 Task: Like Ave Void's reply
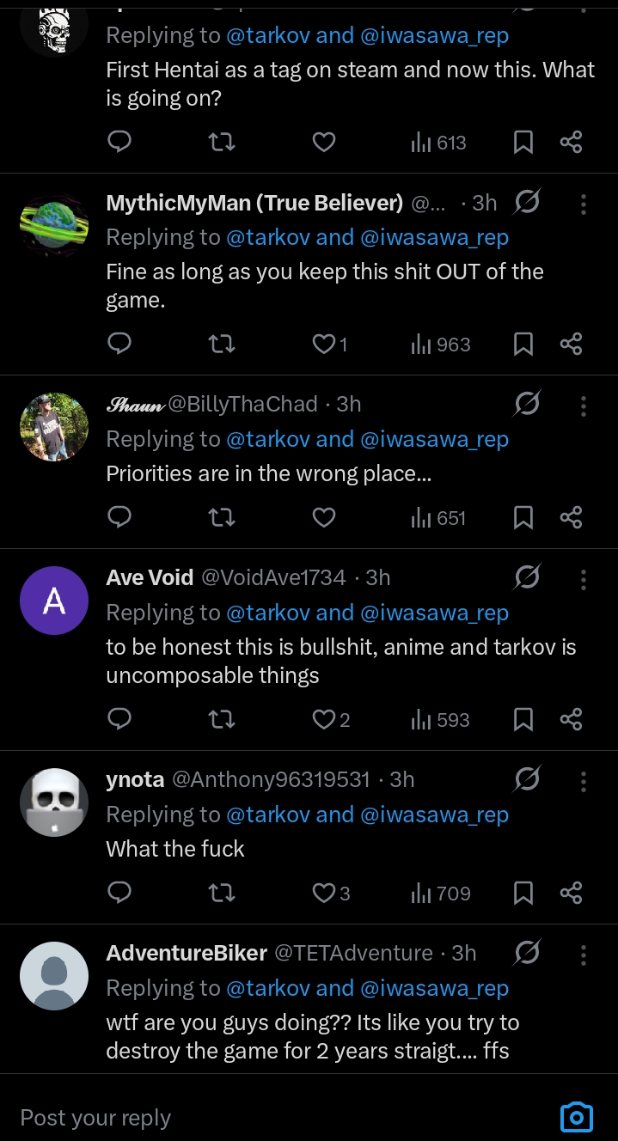(324, 720)
